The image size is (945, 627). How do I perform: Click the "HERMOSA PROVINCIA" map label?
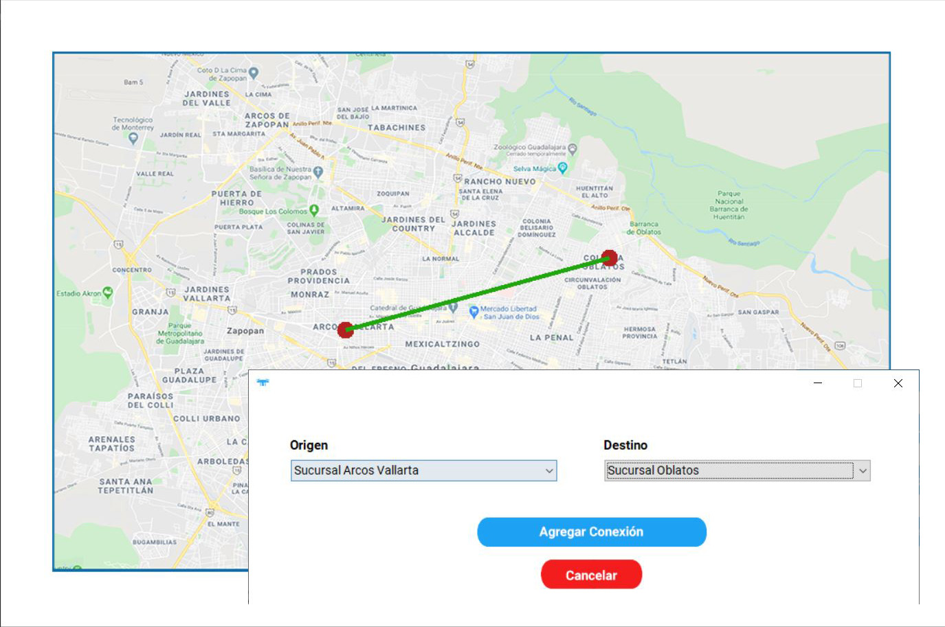[x=639, y=333]
